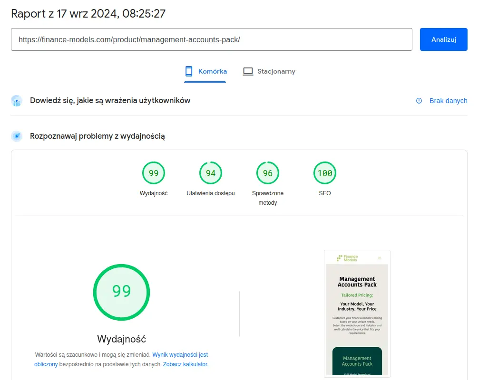Click the Ułatwienia dostępu label

[211, 193]
